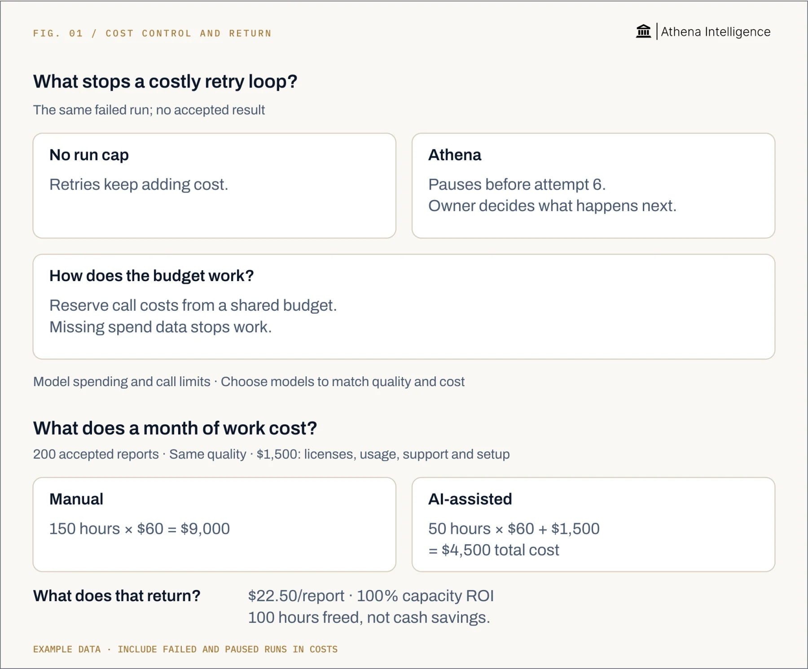This screenshot has height=669, width=808.
Task: Click line Owner decides what happens next.
Action: coord(552,206)
